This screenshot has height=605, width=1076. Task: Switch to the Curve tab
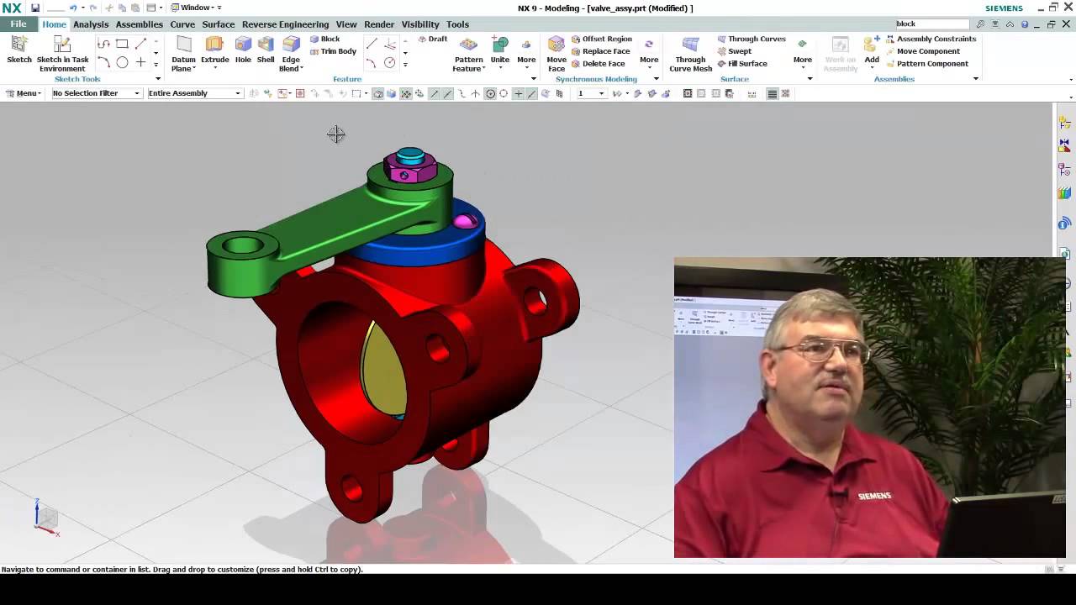click(182, 24)
